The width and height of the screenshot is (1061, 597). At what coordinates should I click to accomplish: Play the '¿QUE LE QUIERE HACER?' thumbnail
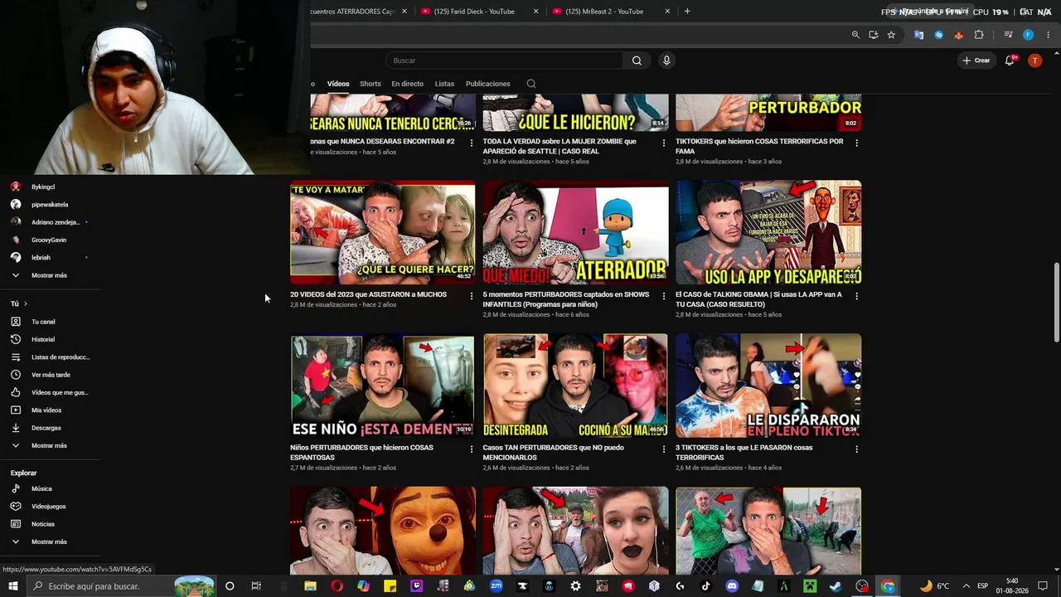pyautogui.click(x=383, y=232)
